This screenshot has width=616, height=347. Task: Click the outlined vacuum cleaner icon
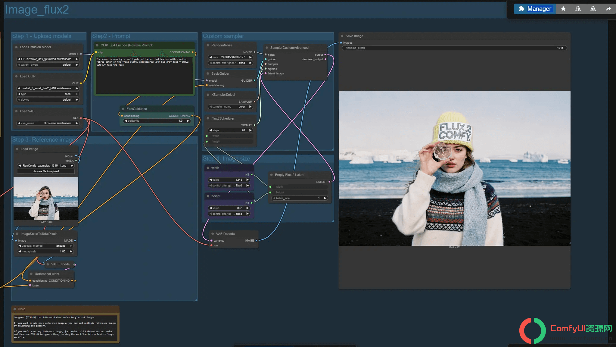[x=578, y=9]
